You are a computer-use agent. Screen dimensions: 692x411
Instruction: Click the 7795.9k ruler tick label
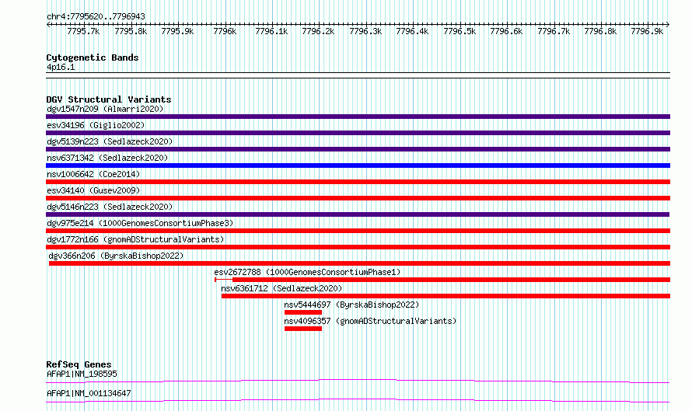(177, 31)
